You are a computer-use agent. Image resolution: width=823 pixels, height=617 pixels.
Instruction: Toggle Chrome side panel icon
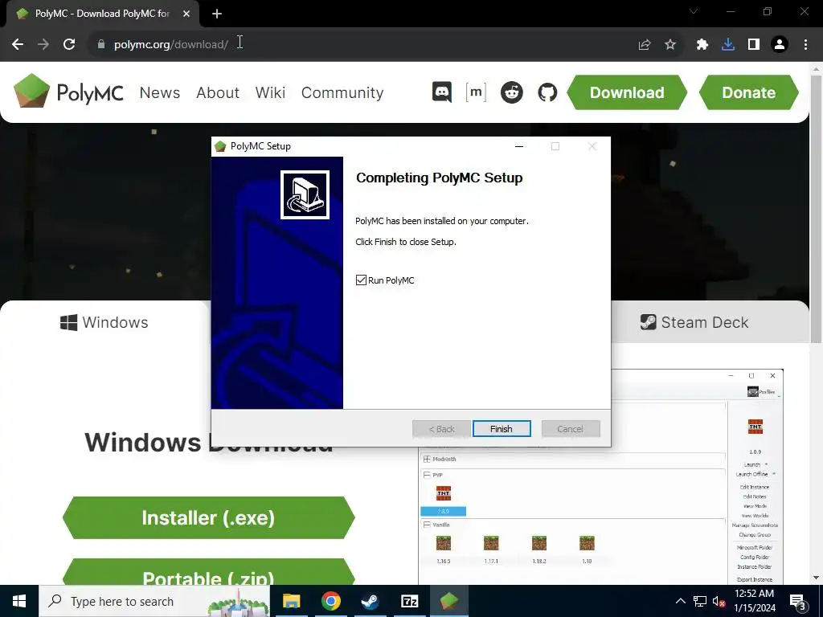[x=754, y=45]
